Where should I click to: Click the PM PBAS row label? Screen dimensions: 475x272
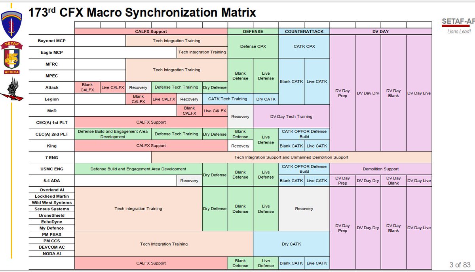[x=51, y=234]
